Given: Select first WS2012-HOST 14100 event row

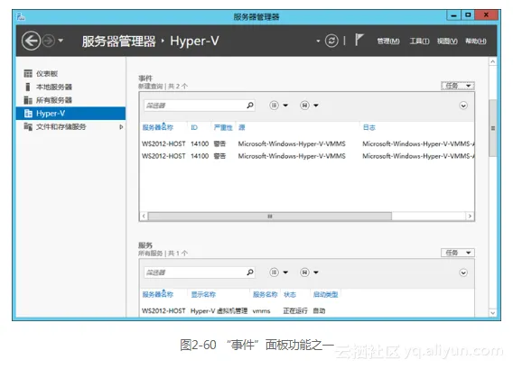Looking at the screenshot, I should (307, 143).
